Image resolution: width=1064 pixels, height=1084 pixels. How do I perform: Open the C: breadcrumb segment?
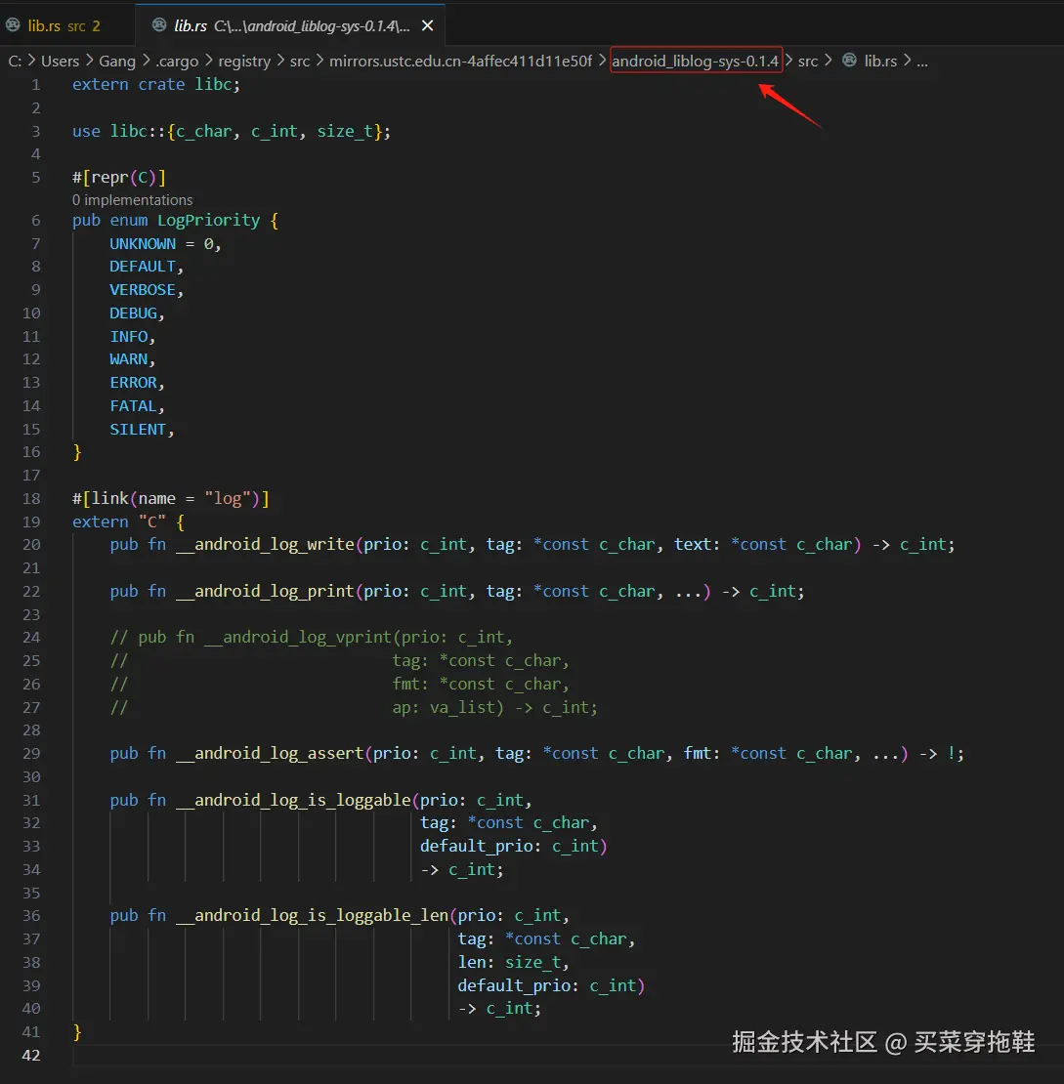coord(15,62)
